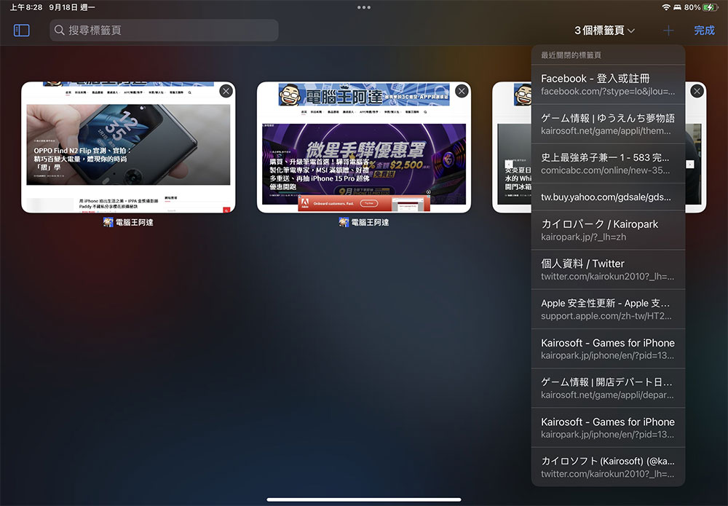Viewport: 728px width, 506px height.
Task: Tap the 上午8:28 clock in status bar
Action: point(26,7)
